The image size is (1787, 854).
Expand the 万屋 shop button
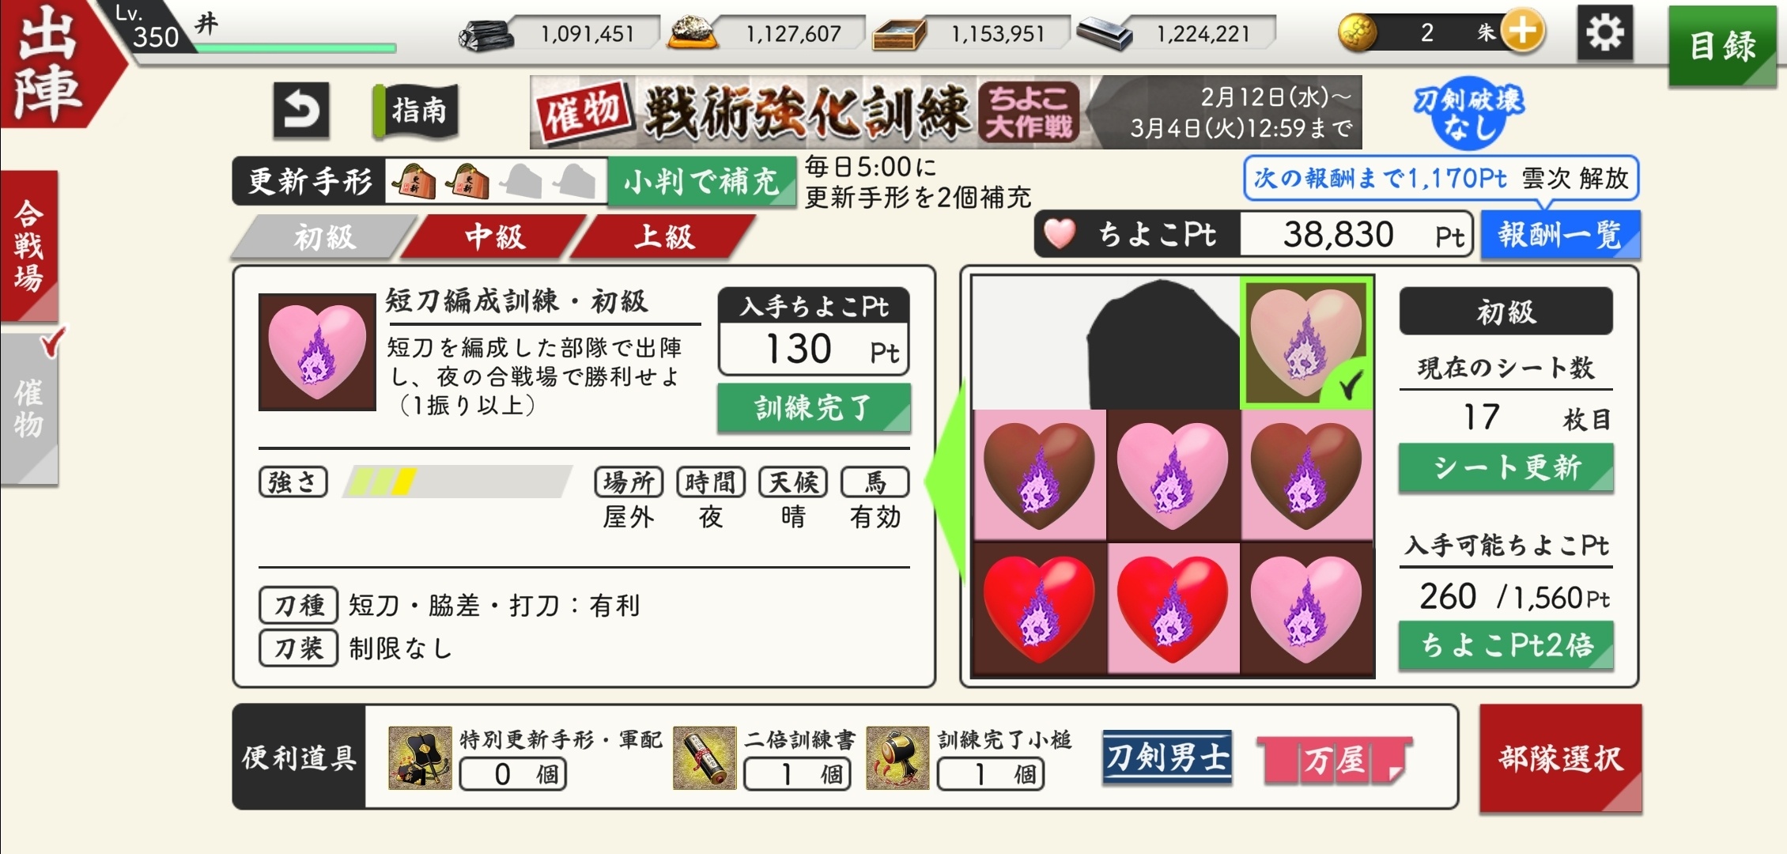point(1336,760)
